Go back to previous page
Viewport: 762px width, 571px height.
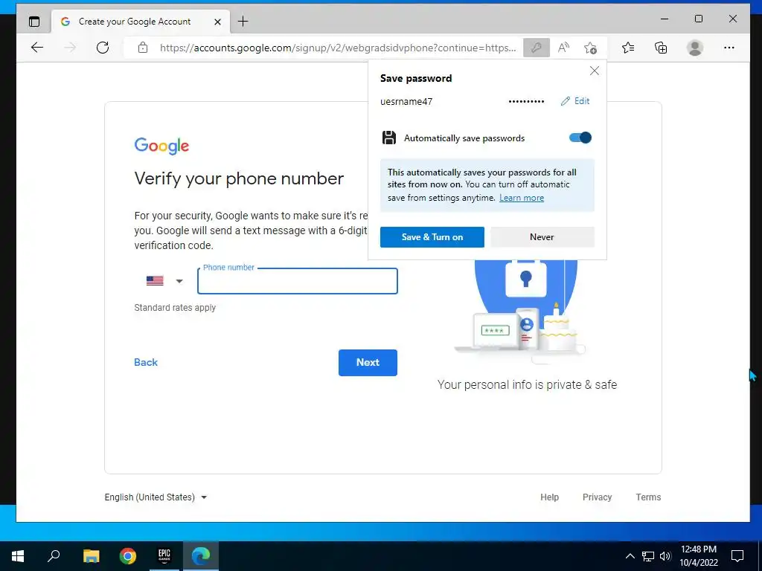(37, 48)
